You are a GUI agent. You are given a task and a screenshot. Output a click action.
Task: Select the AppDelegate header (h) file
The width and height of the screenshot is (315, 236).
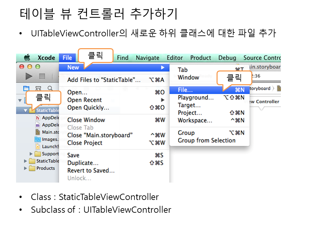click(38, 118)
